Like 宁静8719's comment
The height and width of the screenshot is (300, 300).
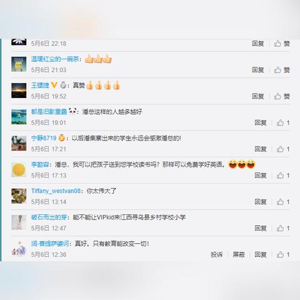[283, 149]
